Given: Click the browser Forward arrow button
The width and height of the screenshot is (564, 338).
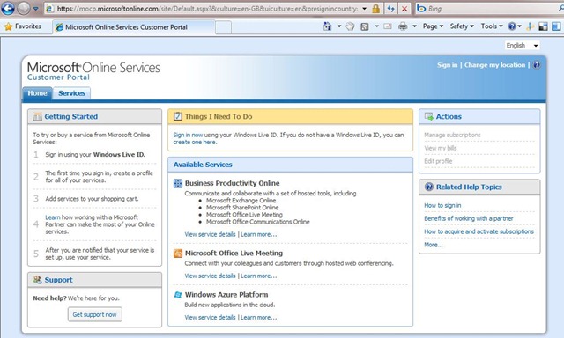Looking at the screenshot, I should [24, 8].
